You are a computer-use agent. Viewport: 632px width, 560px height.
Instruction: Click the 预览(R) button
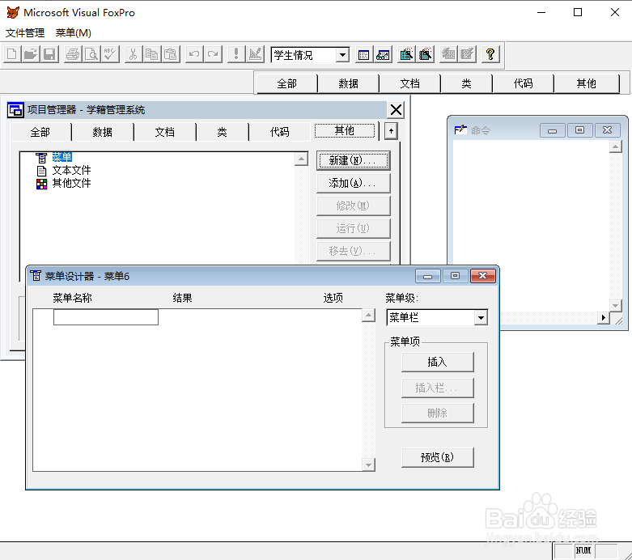(x=437, y=457)
